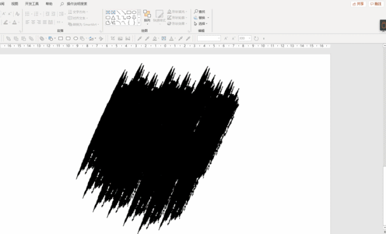386x234 pixels.
Task: Select the black brush stroke image on slide
Action: [157, 149]
